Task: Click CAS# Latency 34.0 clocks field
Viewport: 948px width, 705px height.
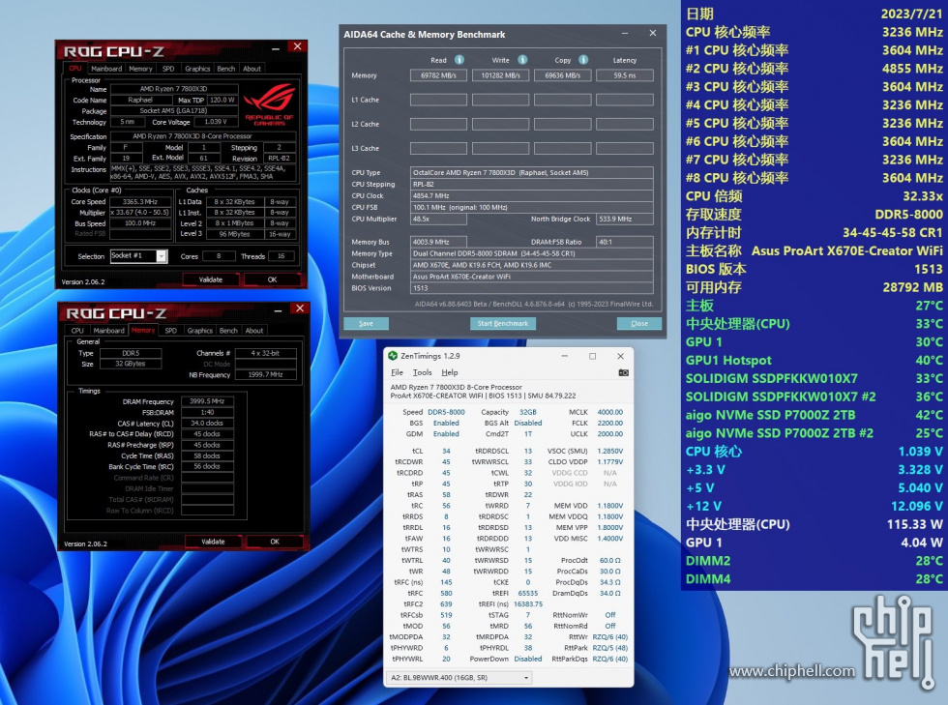Action: pos(207,424)
